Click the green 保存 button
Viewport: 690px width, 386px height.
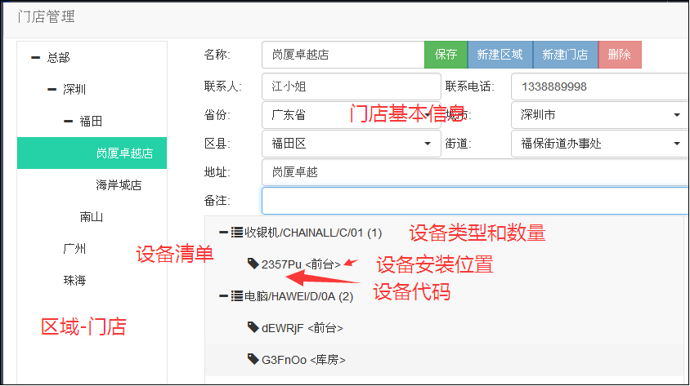coord(446,55)
